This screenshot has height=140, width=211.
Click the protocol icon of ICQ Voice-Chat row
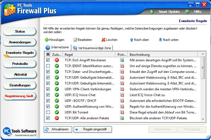(122, 95)
